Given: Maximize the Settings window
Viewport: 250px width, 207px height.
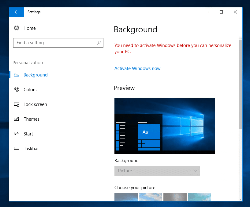Looking at the screenshot, I should tap(221, 12).
